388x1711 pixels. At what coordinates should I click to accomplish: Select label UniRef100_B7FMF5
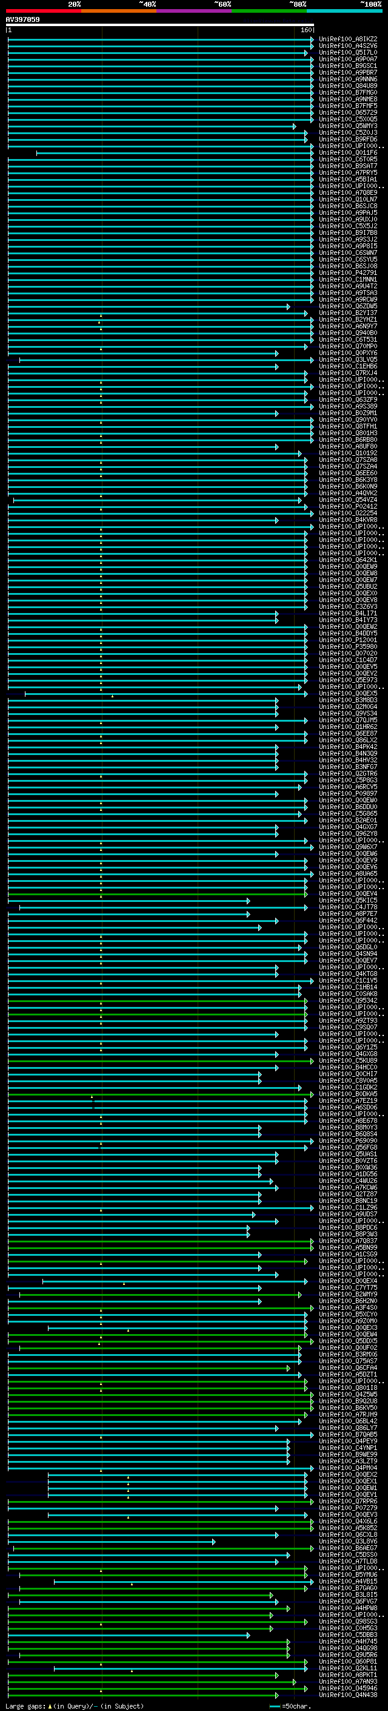coord(348,106)
